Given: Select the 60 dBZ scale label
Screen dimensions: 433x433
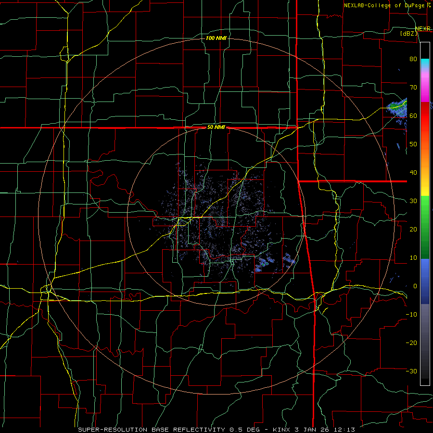Looking at the screenshot, I should (x=413, y=115).
